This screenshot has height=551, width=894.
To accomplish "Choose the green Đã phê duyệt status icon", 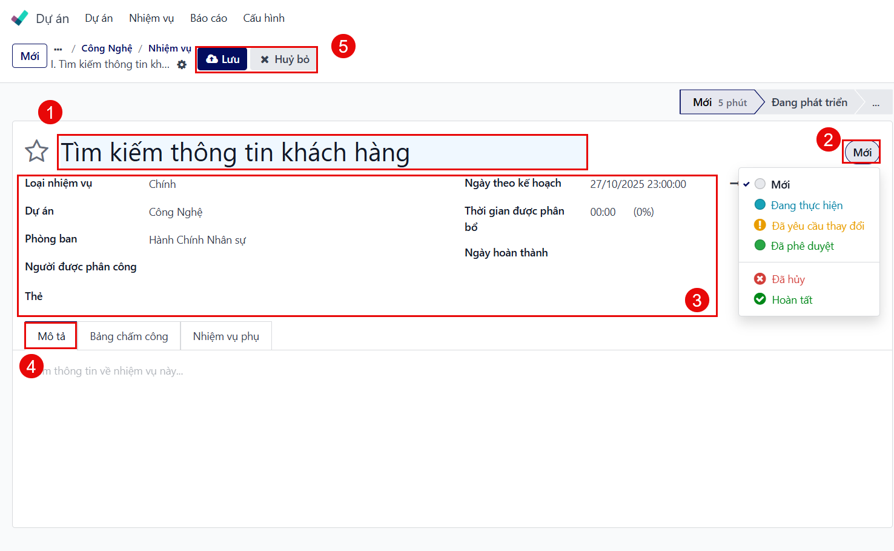I will point(760,245).
